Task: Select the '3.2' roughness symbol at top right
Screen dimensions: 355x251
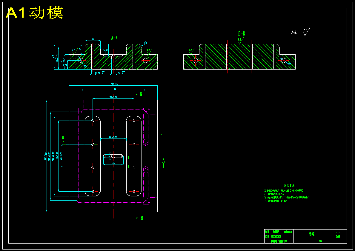Action: pyautogui.click(x=306, y=31)
